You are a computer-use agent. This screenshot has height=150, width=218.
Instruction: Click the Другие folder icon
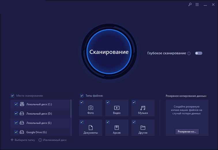[x=143, y=128]
